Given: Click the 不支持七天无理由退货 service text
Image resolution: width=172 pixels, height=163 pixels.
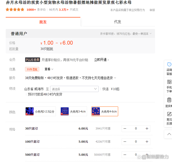Looking at the screenshot, I should pos(97,78).
